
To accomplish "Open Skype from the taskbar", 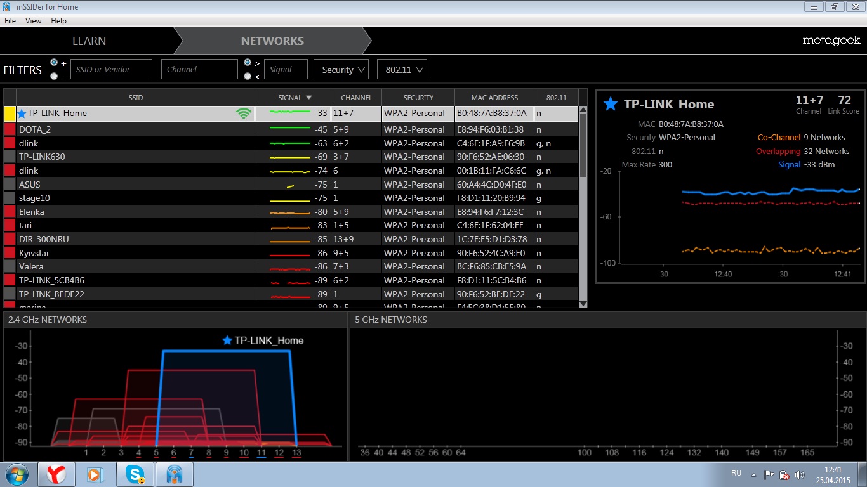I will tap(135, 474).
